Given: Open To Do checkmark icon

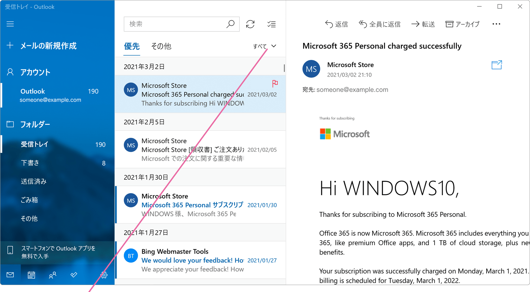Looking at the screenshot, I should [x=74, y=275].
